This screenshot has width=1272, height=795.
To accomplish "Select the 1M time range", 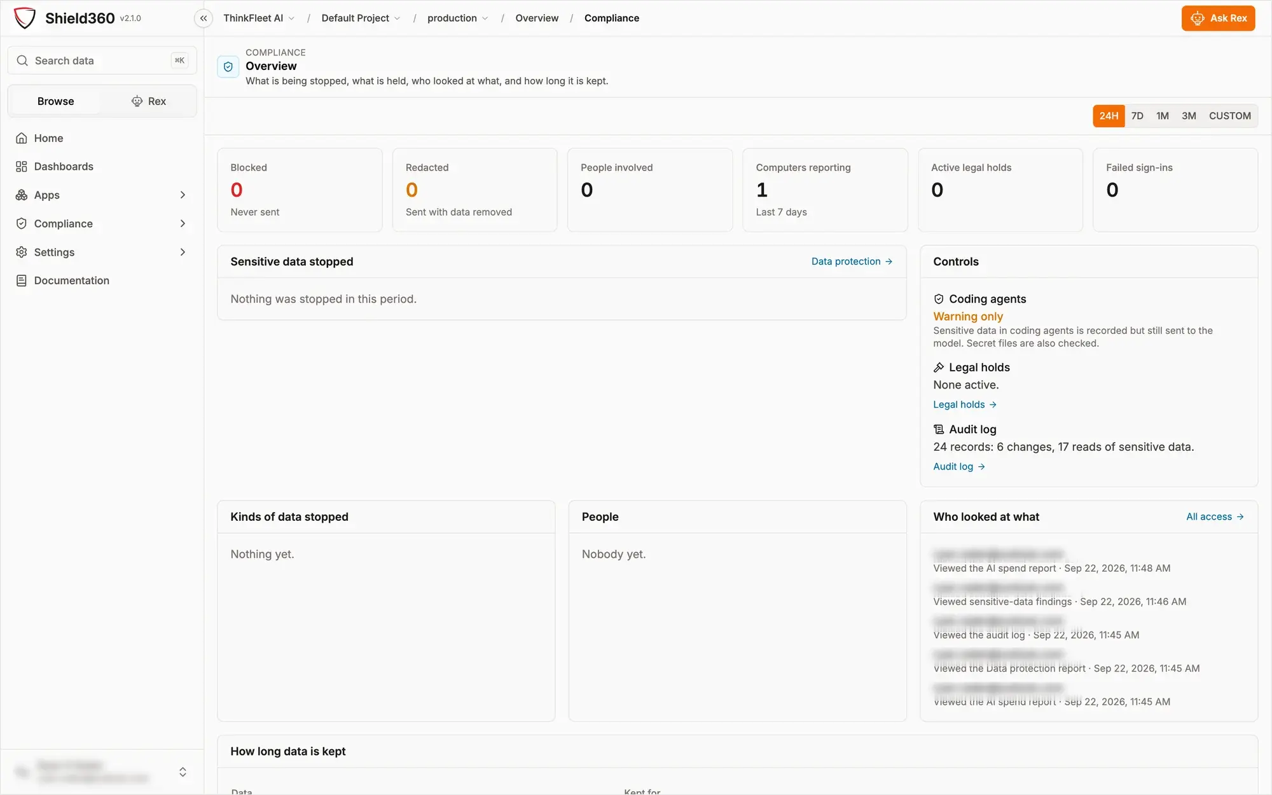I will pyautogui.click(x=1163, y=116).
